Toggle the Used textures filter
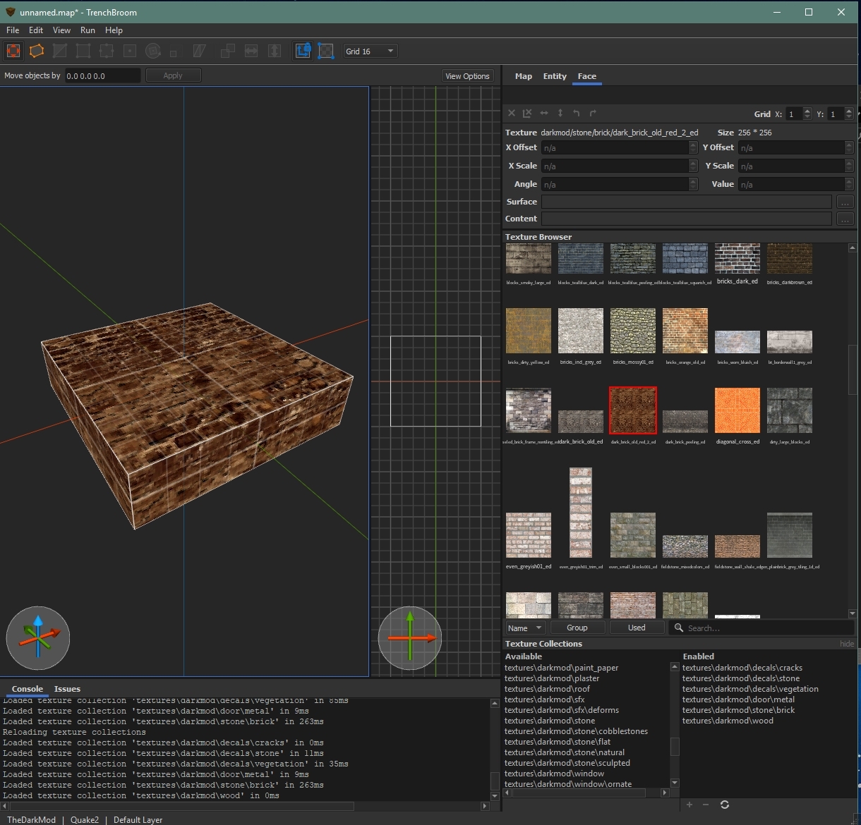The width and height of the screenshot is (861, 825). pyautogui.click(x=637, y=628)
